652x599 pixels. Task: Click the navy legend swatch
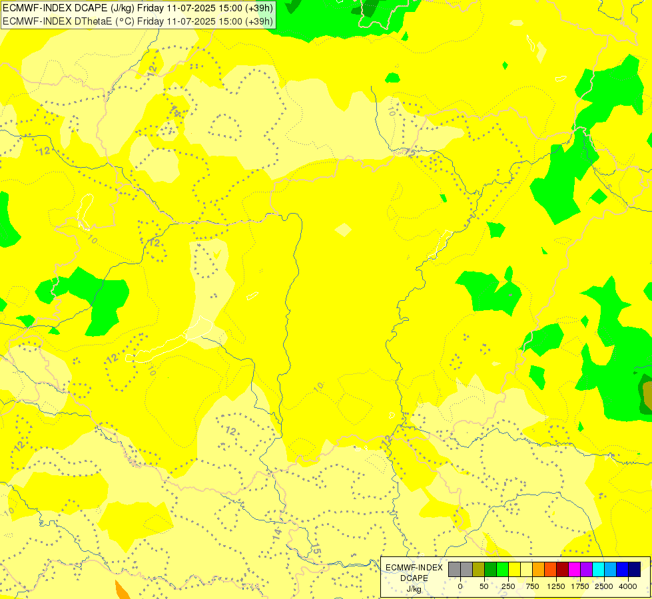(x=634, y=570)
